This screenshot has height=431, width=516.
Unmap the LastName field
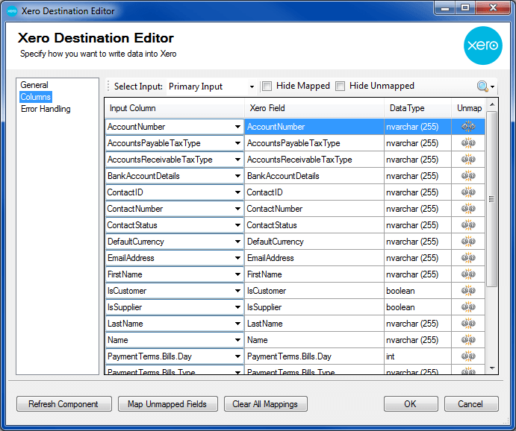[x=468, y=324]
